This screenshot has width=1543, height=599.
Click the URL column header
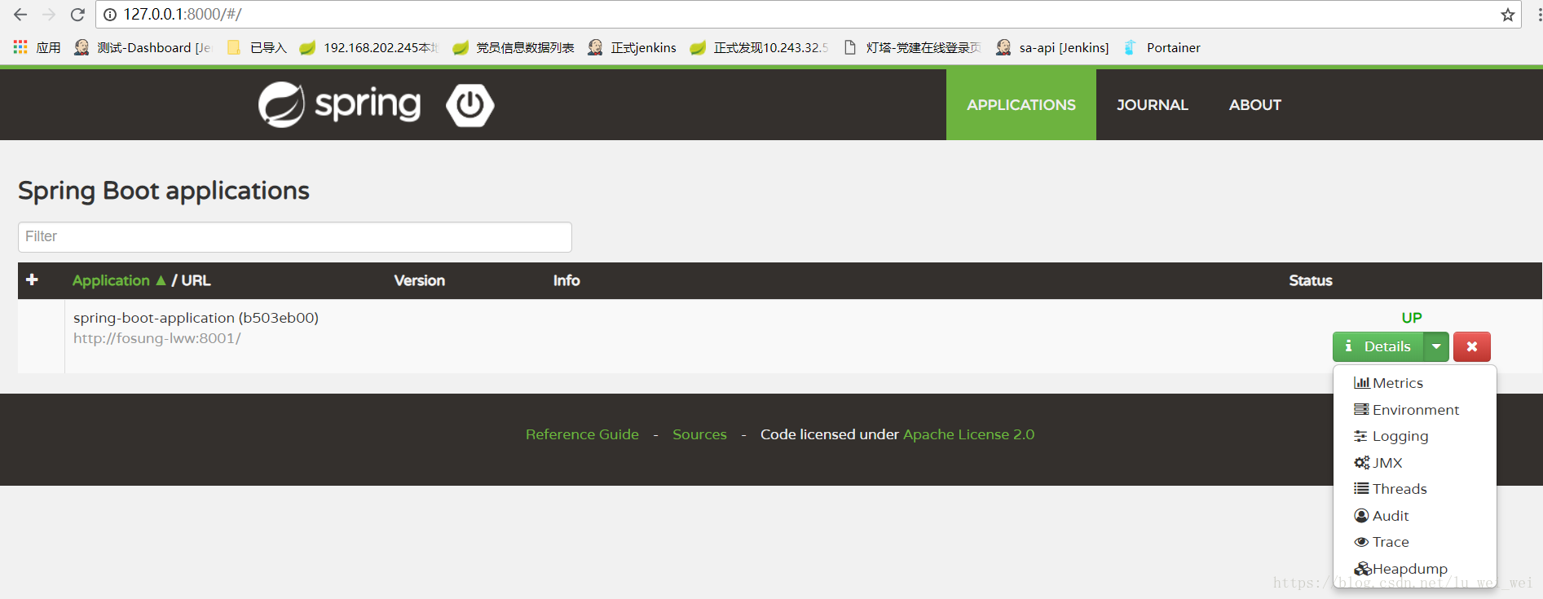click(196, 280)
